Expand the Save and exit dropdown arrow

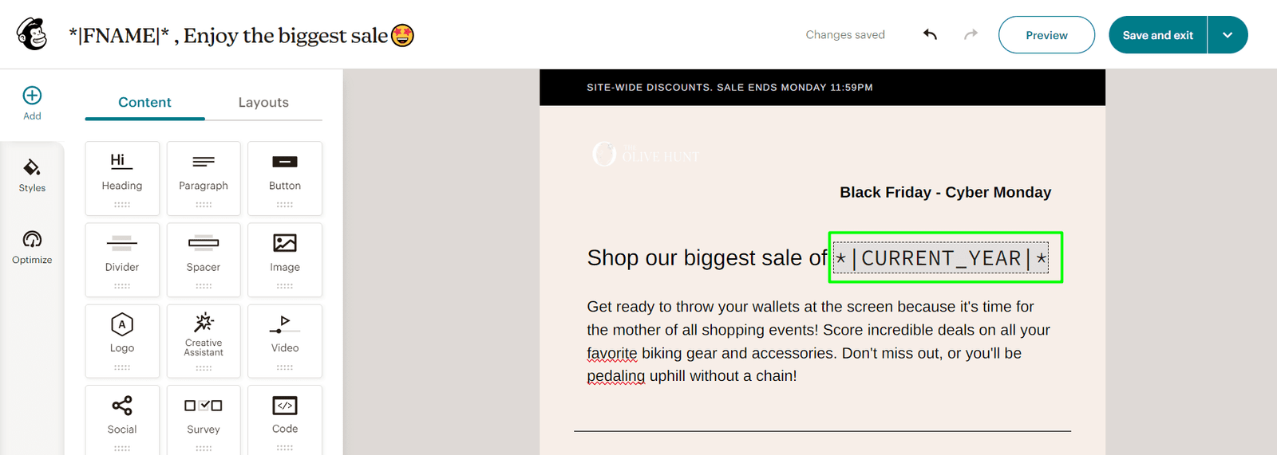[1228, 35]
